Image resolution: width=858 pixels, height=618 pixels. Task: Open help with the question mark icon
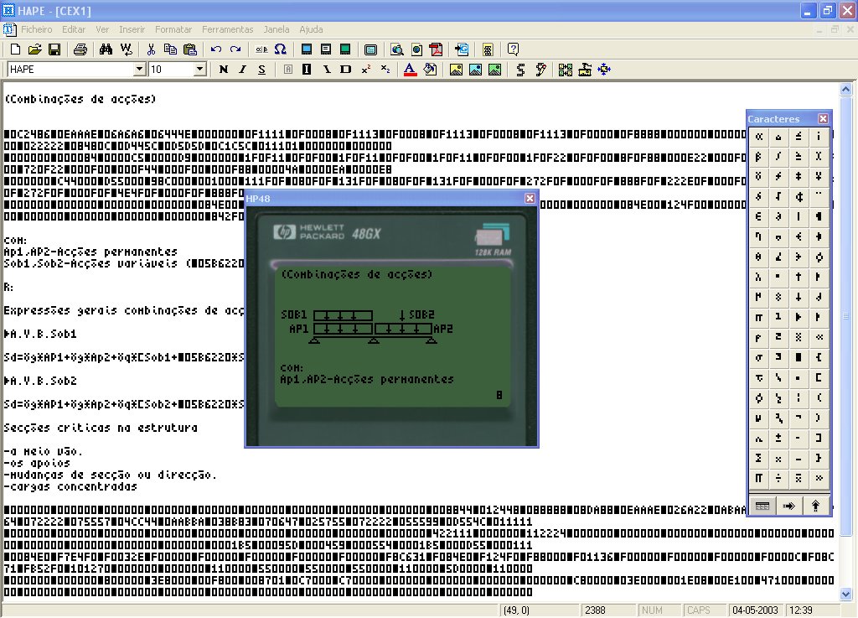(514, 49)
